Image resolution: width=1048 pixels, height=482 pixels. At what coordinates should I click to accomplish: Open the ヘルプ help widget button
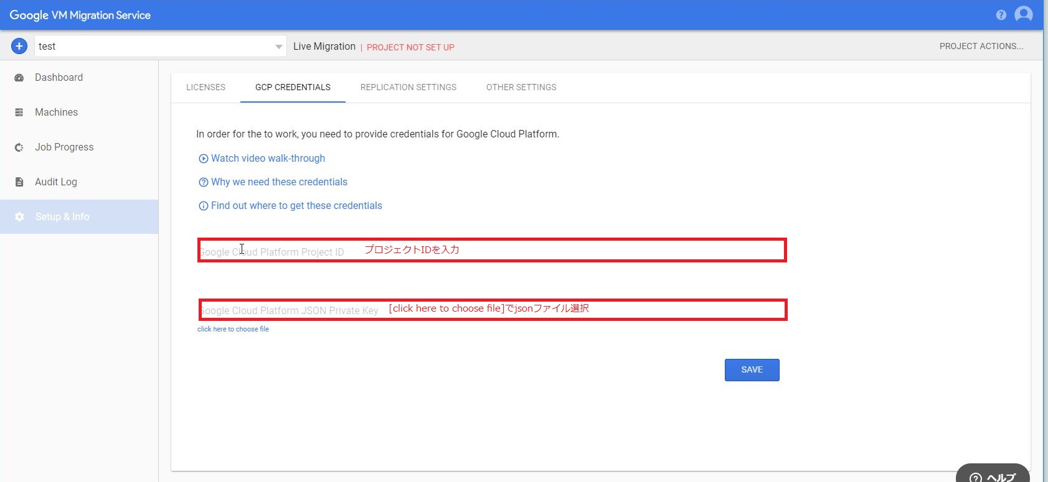tap(993, 474)
